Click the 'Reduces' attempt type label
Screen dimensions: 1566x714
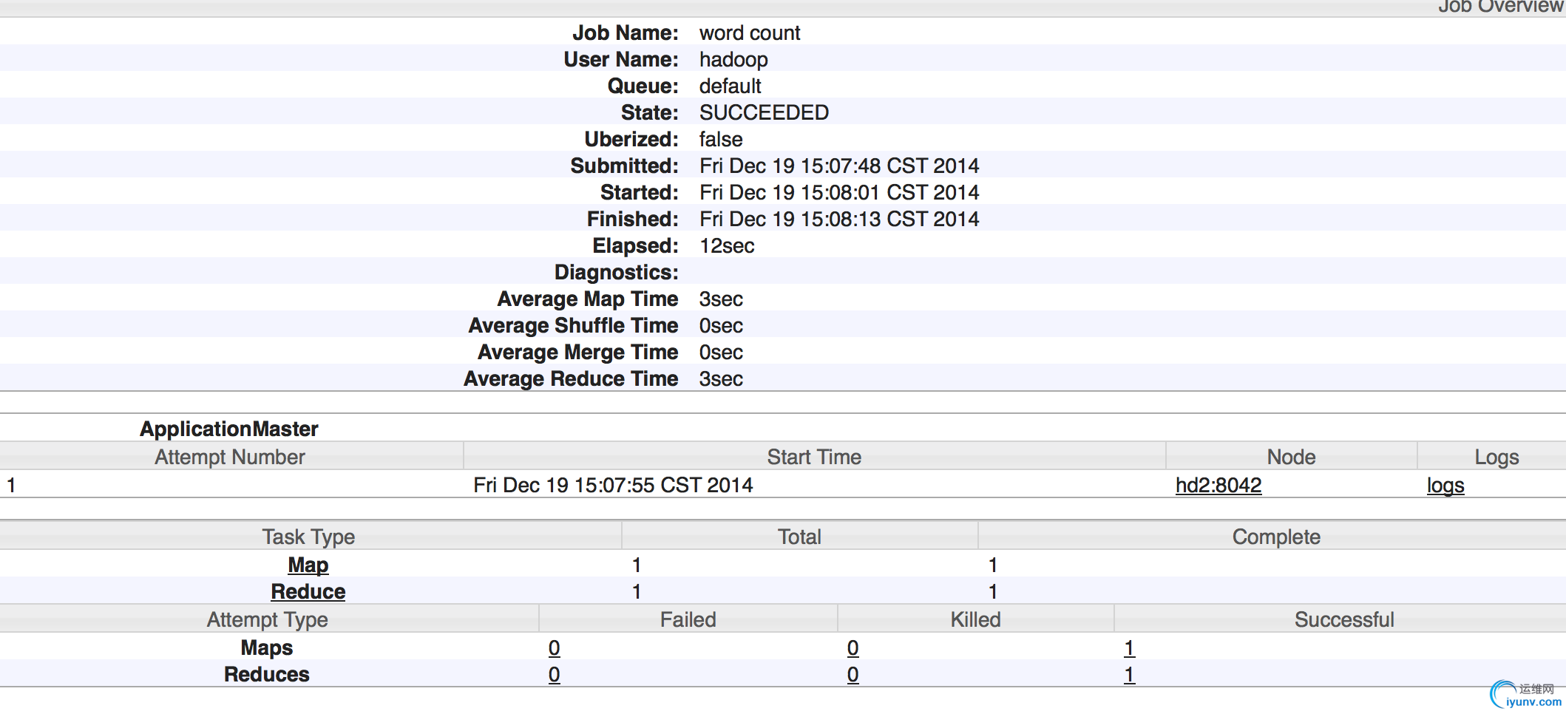click(x=267, y=675)
